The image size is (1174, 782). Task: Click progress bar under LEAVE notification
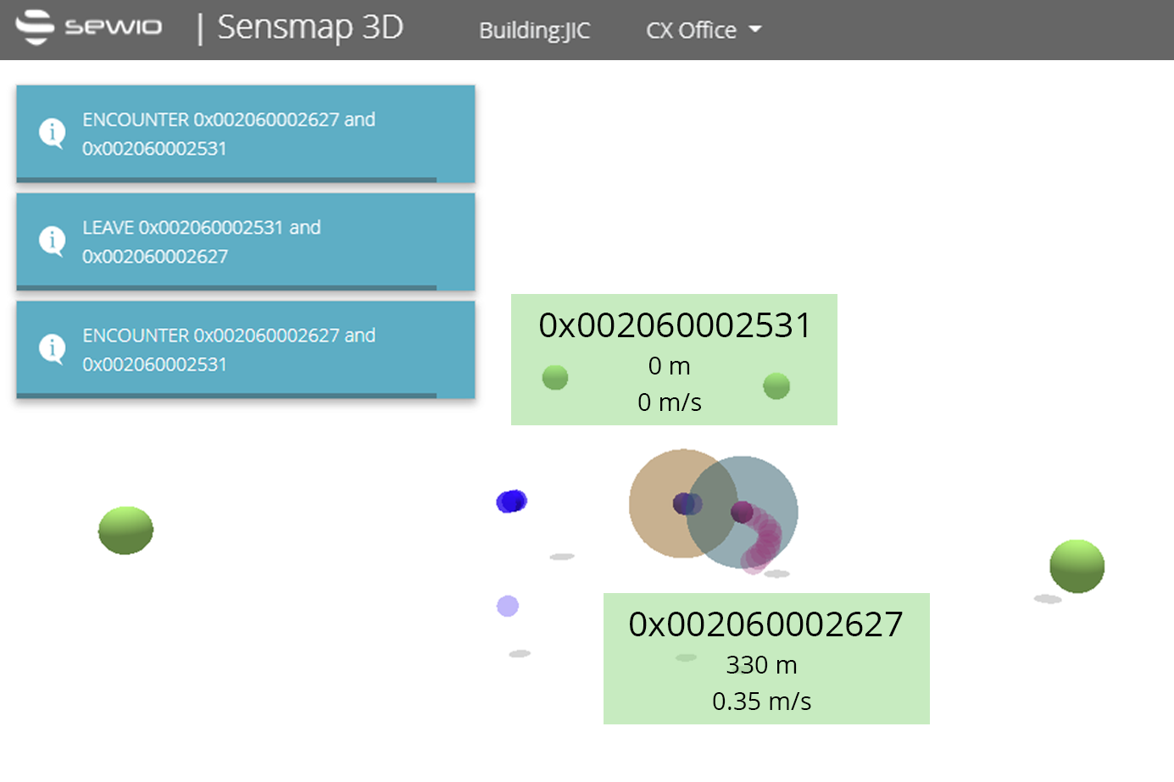pyautogui.click(x=226, y=288)
